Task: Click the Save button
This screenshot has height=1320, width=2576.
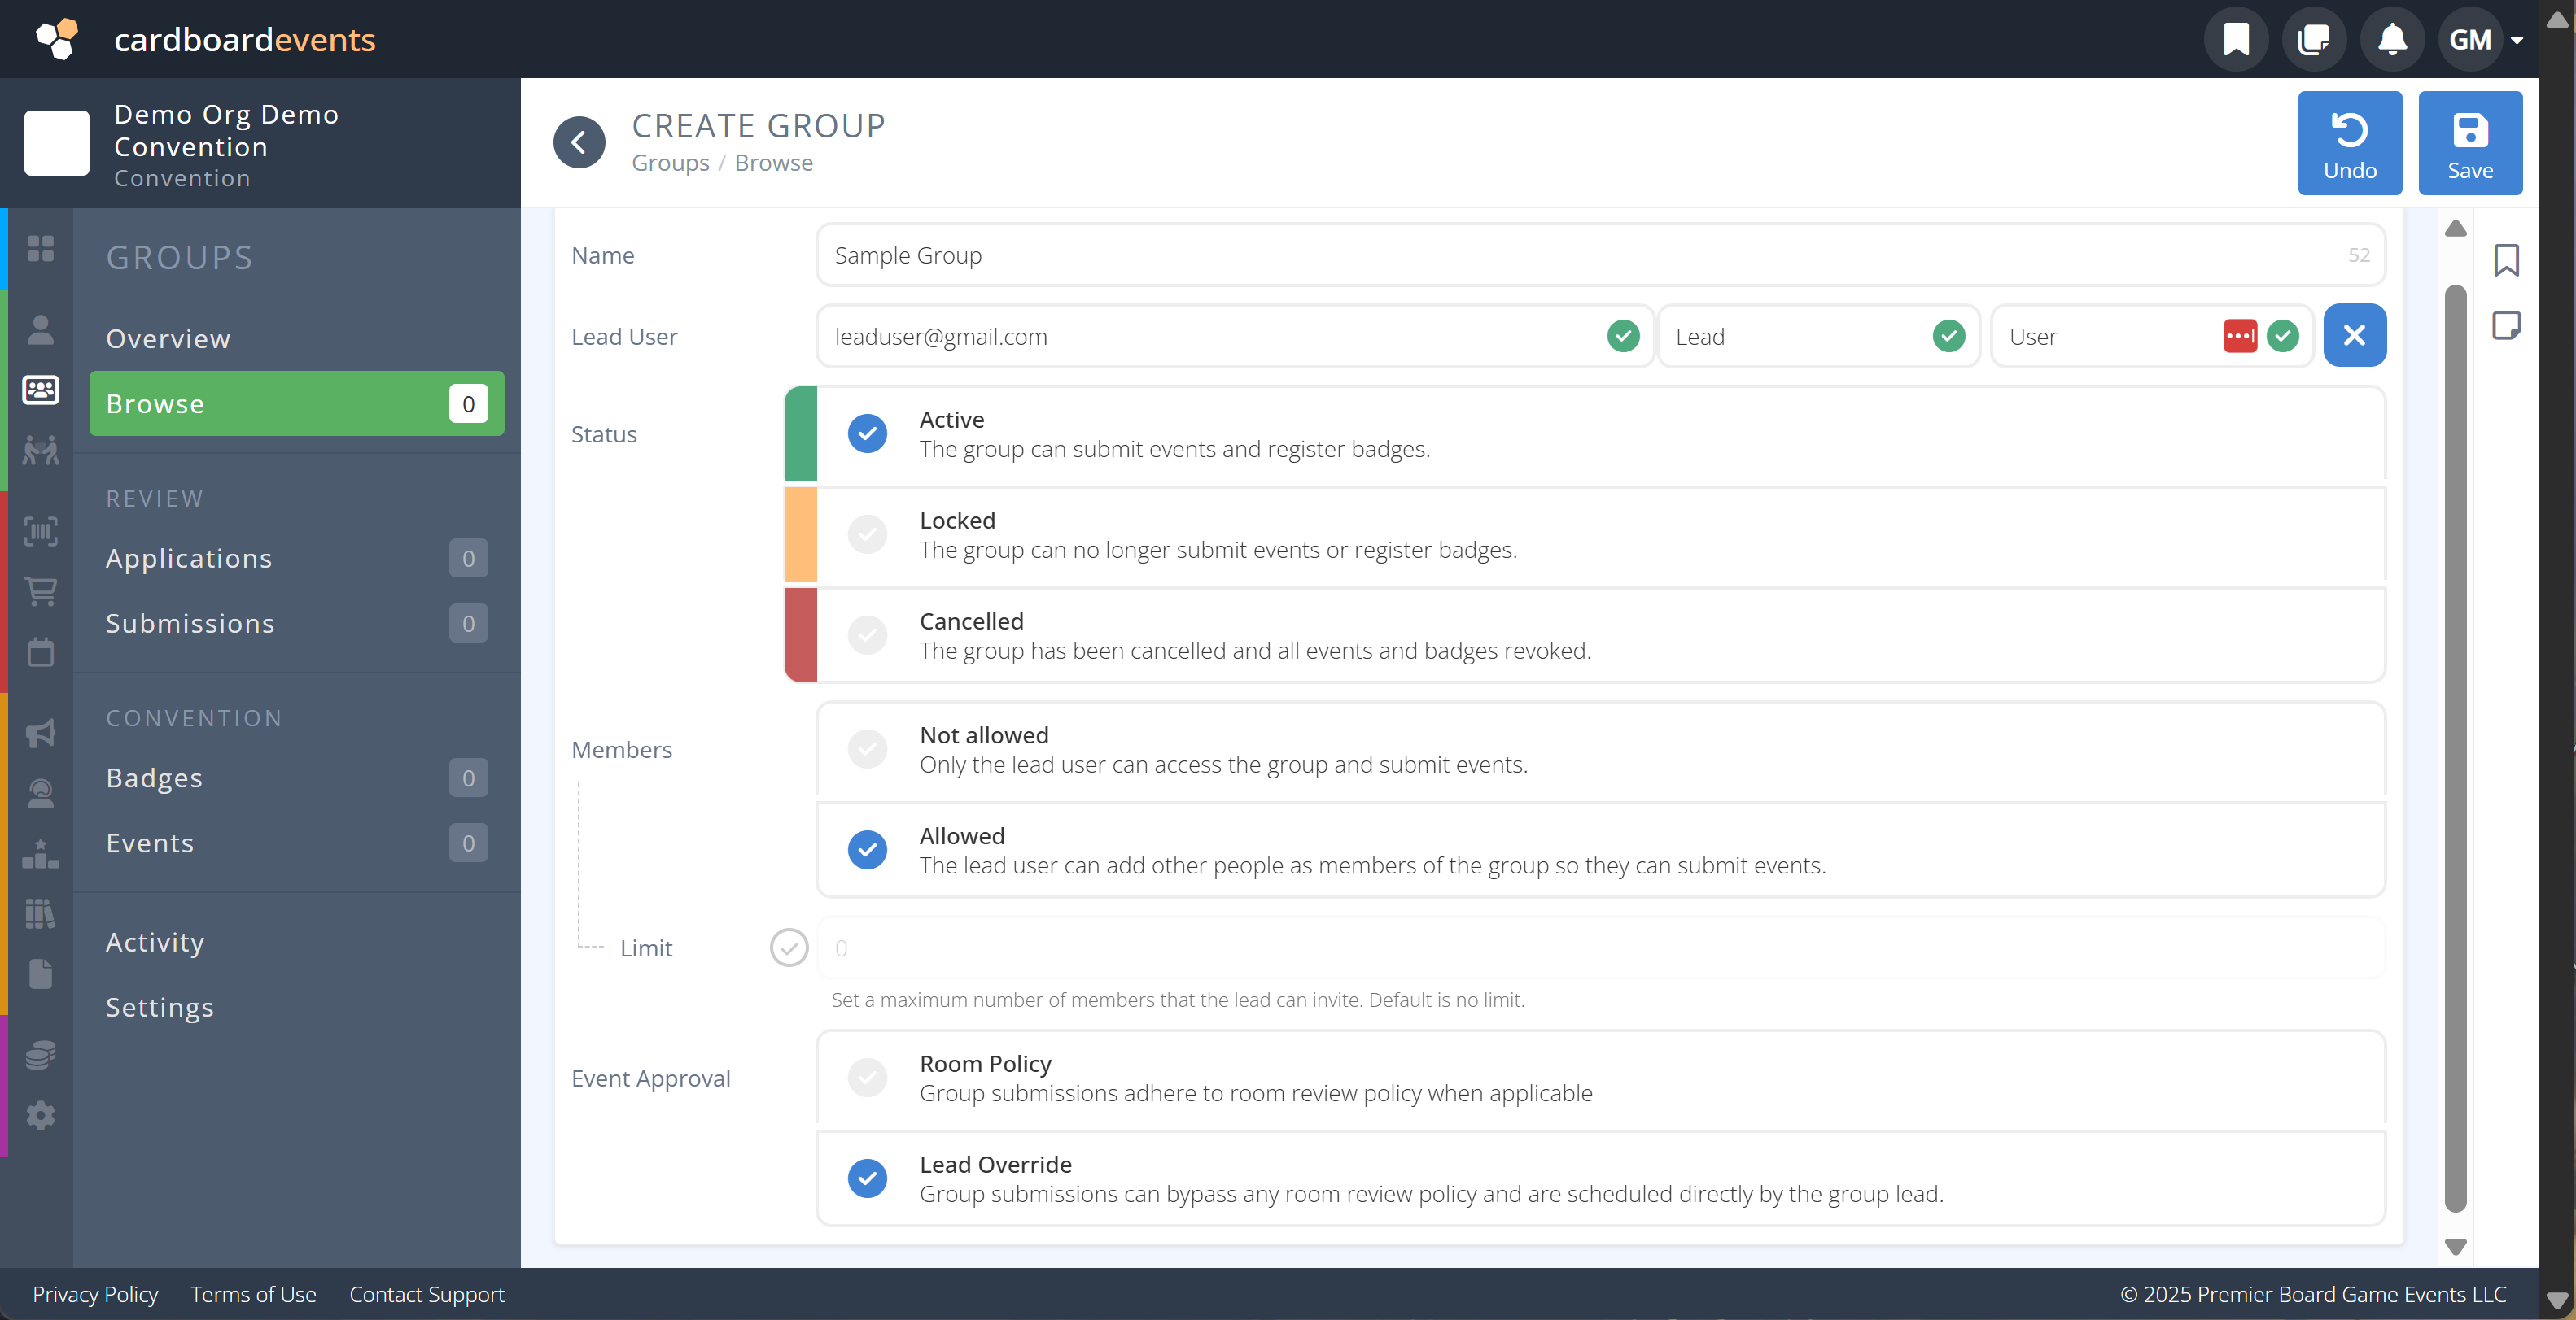Action: pyautogui.click(x=2470, y=143)
